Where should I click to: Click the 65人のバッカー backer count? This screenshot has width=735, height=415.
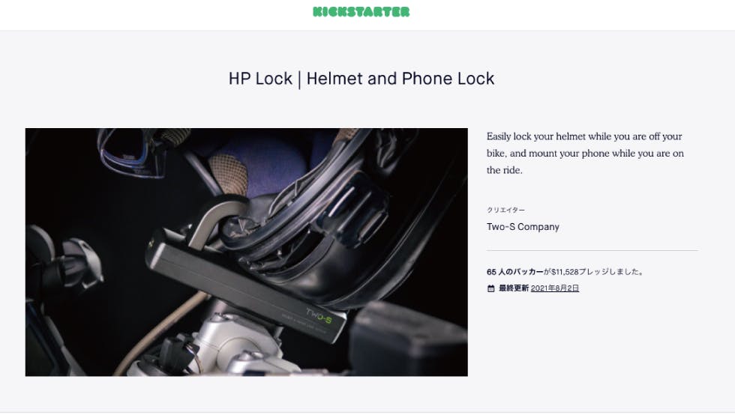click(x=514, y=272)
